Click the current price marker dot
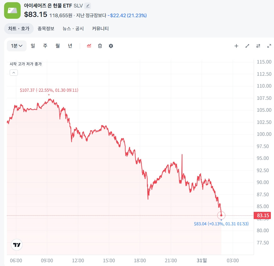 (x=221, y=215)
